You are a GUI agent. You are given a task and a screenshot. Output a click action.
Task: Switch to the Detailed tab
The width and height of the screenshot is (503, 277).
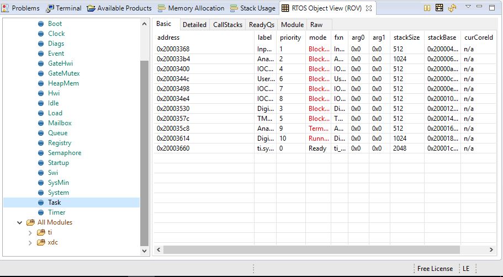(194, 25)
